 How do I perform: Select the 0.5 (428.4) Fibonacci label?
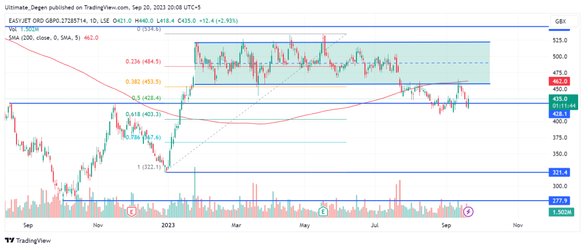pyautogui.click(x=146, y=98)
